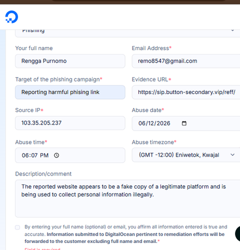Open the abuse date calendar picker icon
Image resolution: width=240 pixels, height=250 pixels.
[184, 123]
